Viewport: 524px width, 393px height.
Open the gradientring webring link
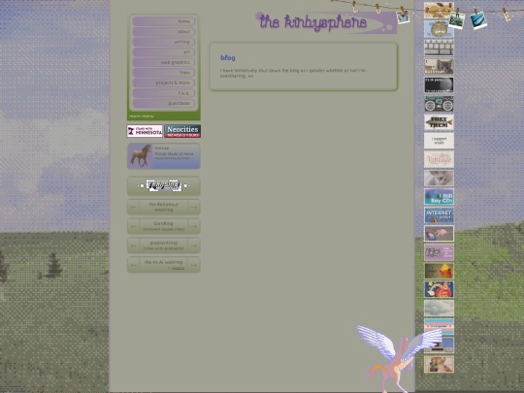pos(164,246)
